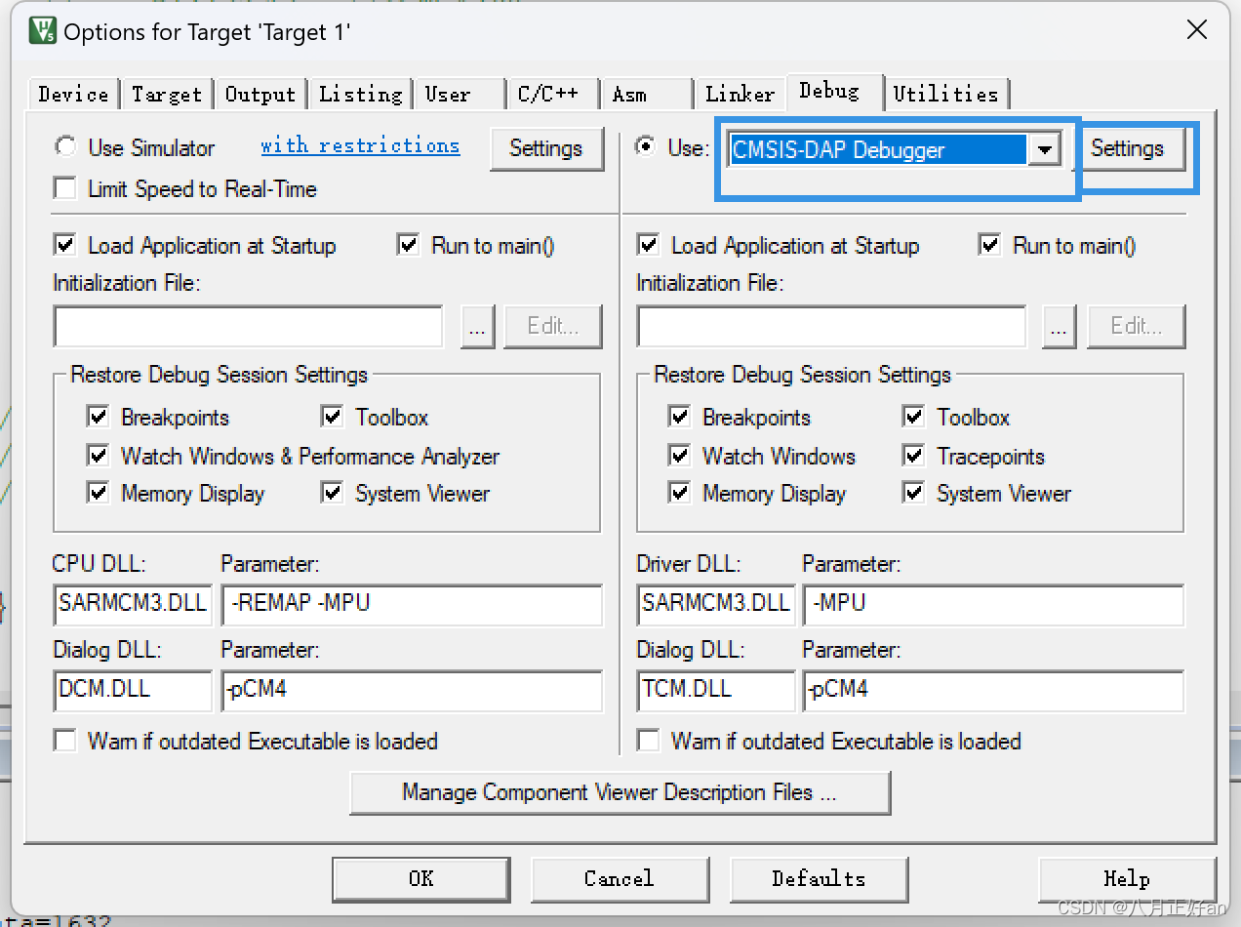Toggle debugger Toolbox checkbox
This screenshot has height=927, width=1241.
pos(913,417)
